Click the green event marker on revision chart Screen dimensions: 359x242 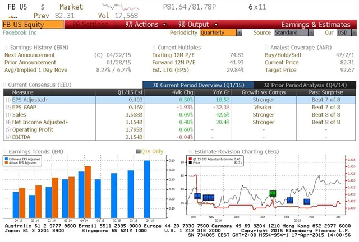(273, 193)
